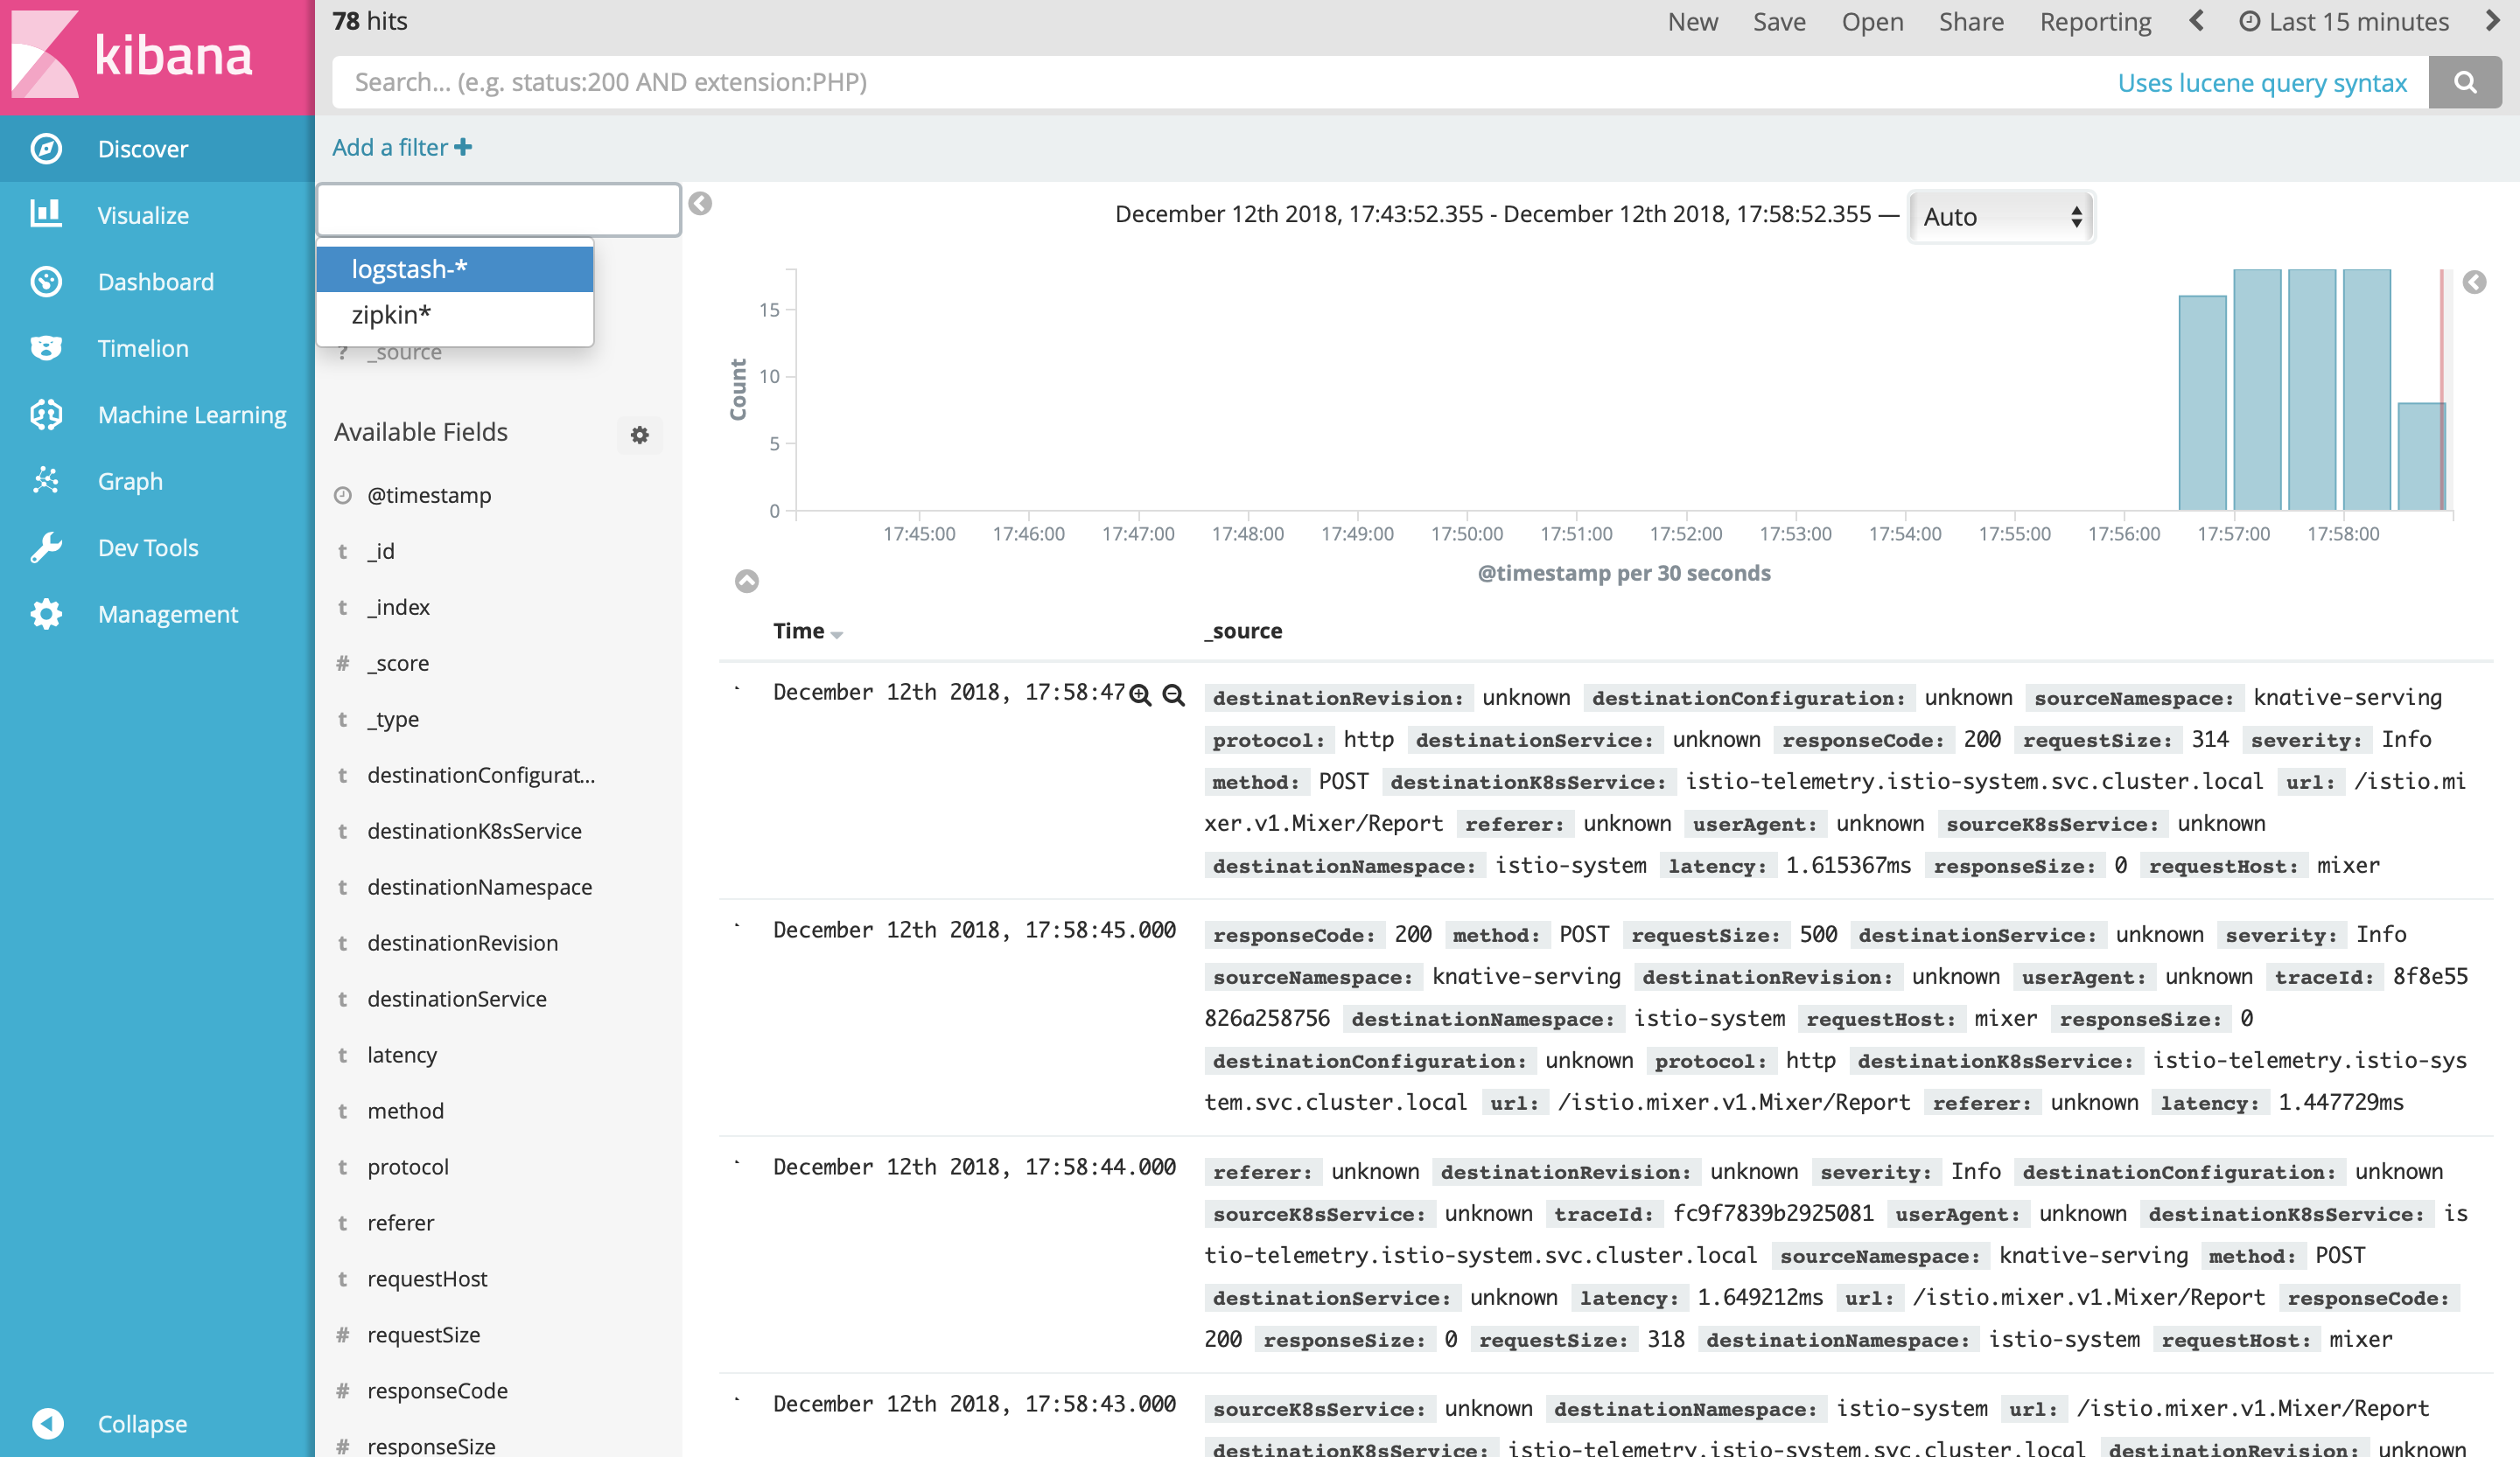The height and width of the screenshot is (1457, 2520).
Task: Open Visualize via its bar chart icon
Action: click(46, 215)
